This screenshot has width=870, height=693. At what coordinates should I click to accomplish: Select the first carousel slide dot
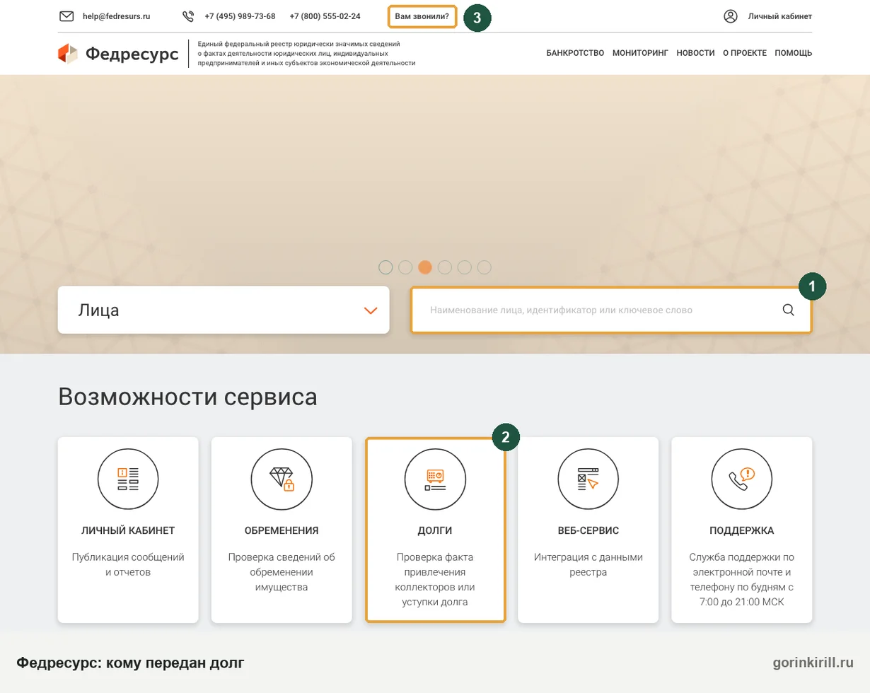click(385, 267)
